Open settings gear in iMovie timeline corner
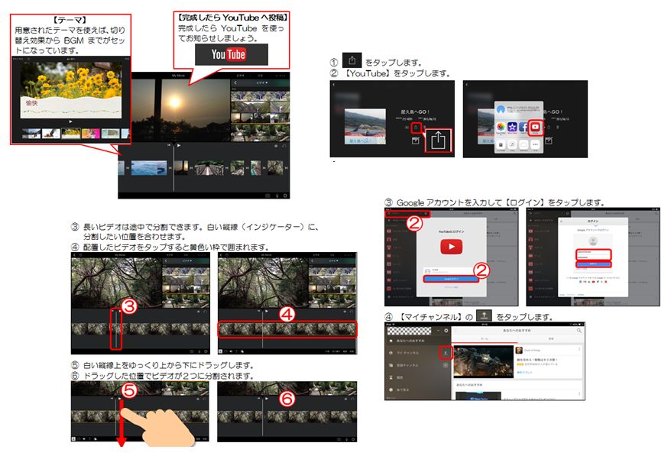 (x=284, y=195)
